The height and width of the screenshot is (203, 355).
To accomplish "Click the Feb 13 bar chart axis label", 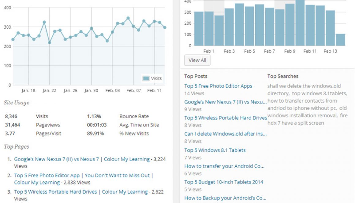I will pos(330,51).
